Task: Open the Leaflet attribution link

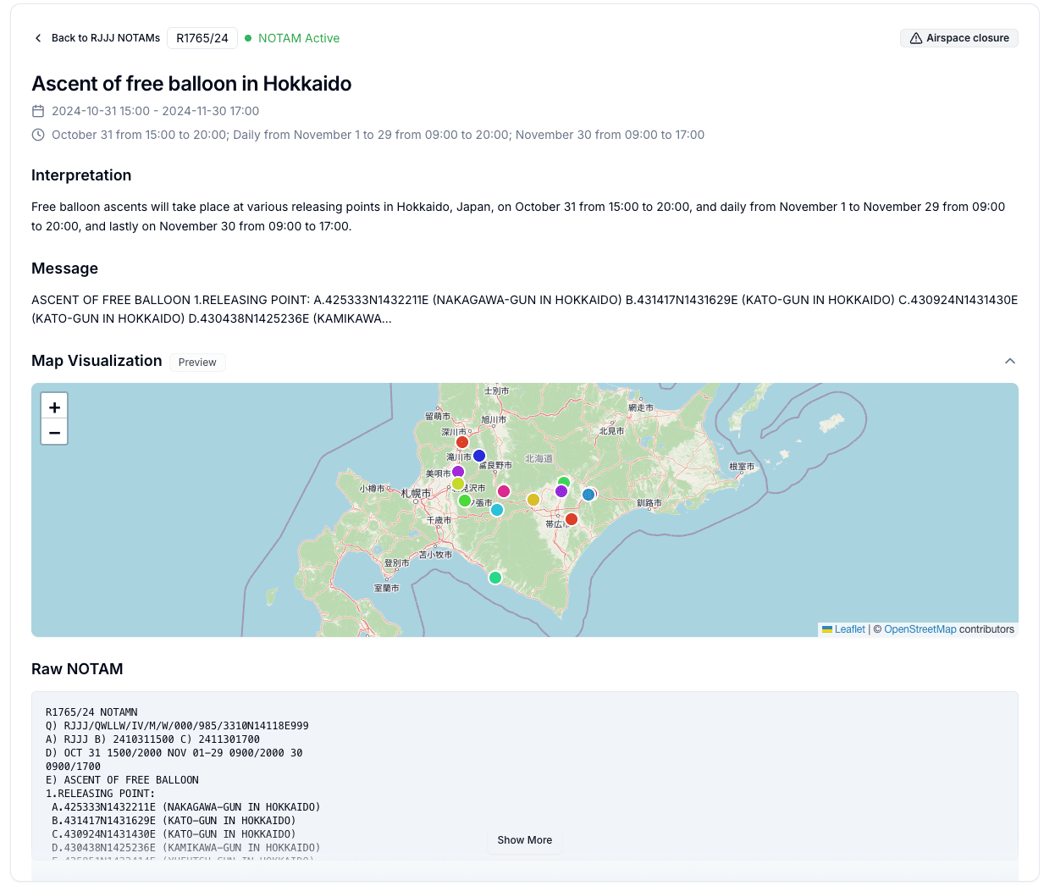Action: 849,629
